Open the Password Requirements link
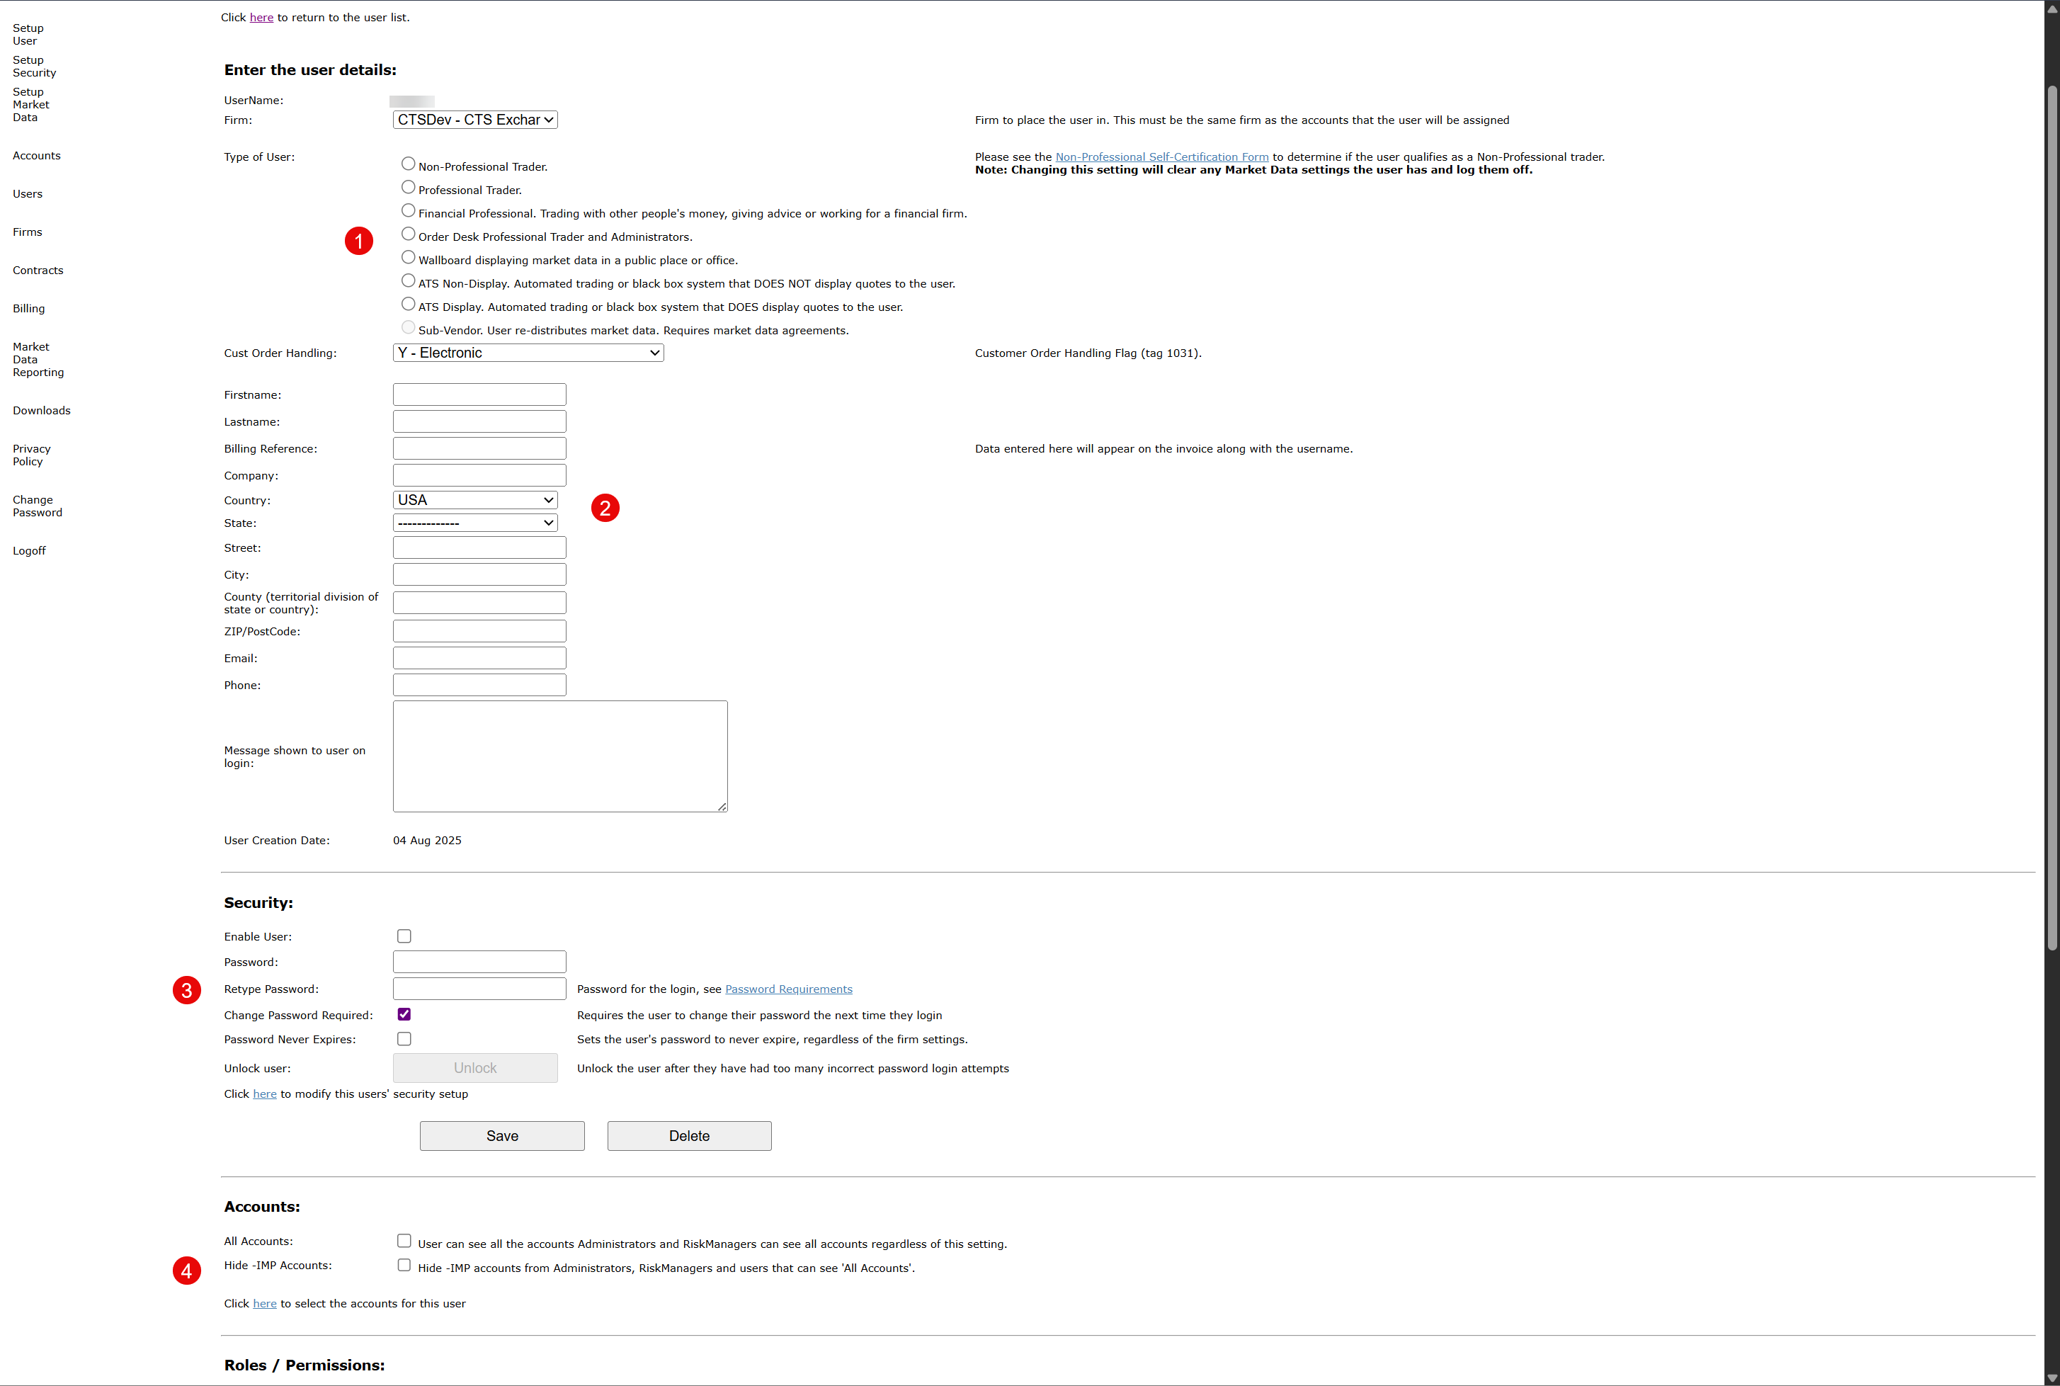2060x1386 pixels. (788, 989)
